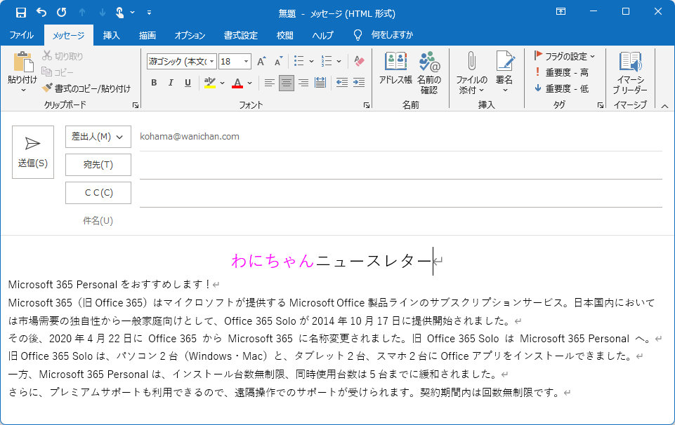Toggle underline formatting

coord(188,83)
